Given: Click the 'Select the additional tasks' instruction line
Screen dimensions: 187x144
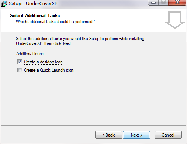Looking at the screenshot, I should [x=80, y=39].
